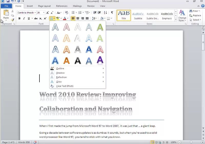Click the Change Styles icon
The image size is (205, 144).
[x=182, y=13]
